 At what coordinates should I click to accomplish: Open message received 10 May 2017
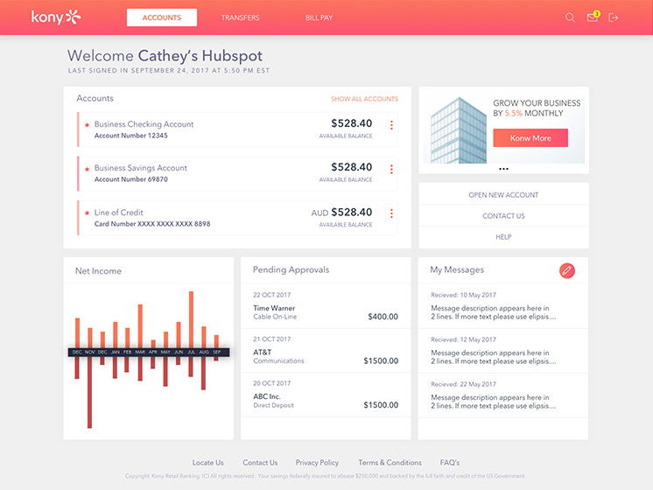503,306
